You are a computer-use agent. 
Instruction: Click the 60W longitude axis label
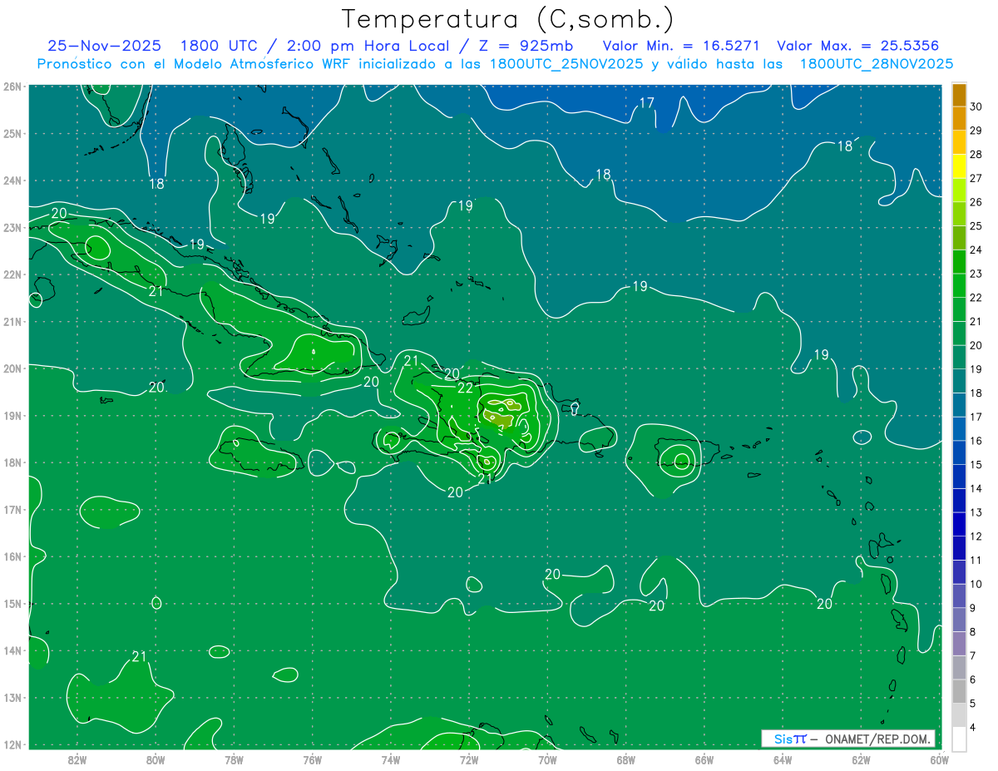click(939, 759)
